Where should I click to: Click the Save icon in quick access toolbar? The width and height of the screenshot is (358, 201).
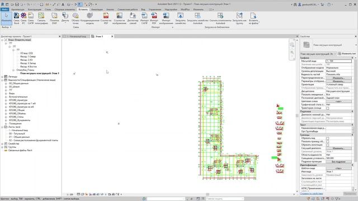pos(17,4)
